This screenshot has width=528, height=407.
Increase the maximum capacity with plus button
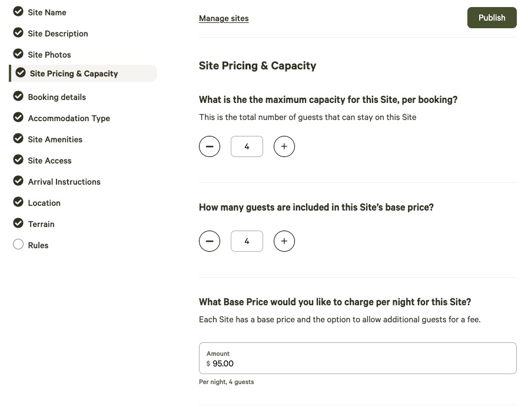284,146
